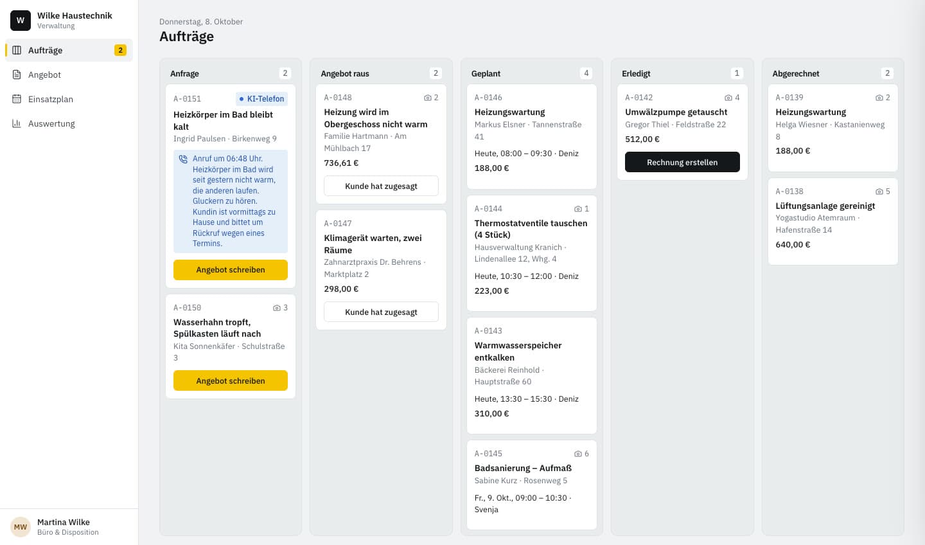Open the Aufträge section in the sidebar
The width and height of the screenshot is (925, 545).
[69, 50]
